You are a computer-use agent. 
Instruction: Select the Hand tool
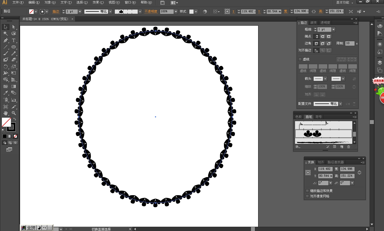pos(6,113)
